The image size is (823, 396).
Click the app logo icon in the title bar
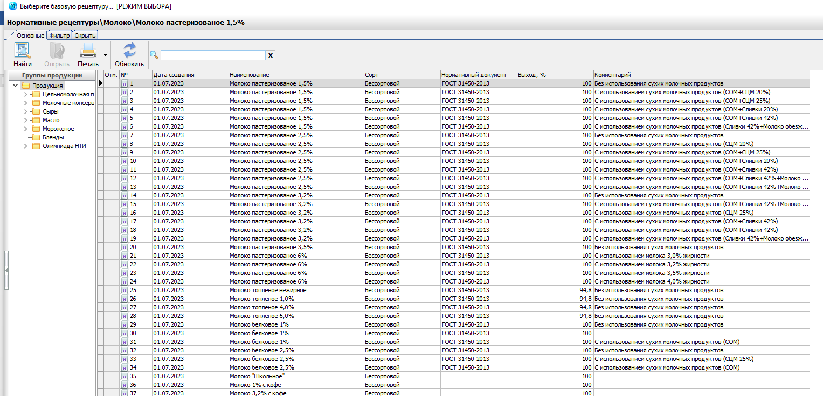tap(13, 6)
